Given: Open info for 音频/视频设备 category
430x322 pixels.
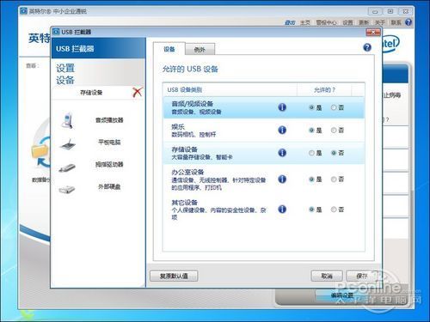Looking at the screenshot, I should click(282, 107).
